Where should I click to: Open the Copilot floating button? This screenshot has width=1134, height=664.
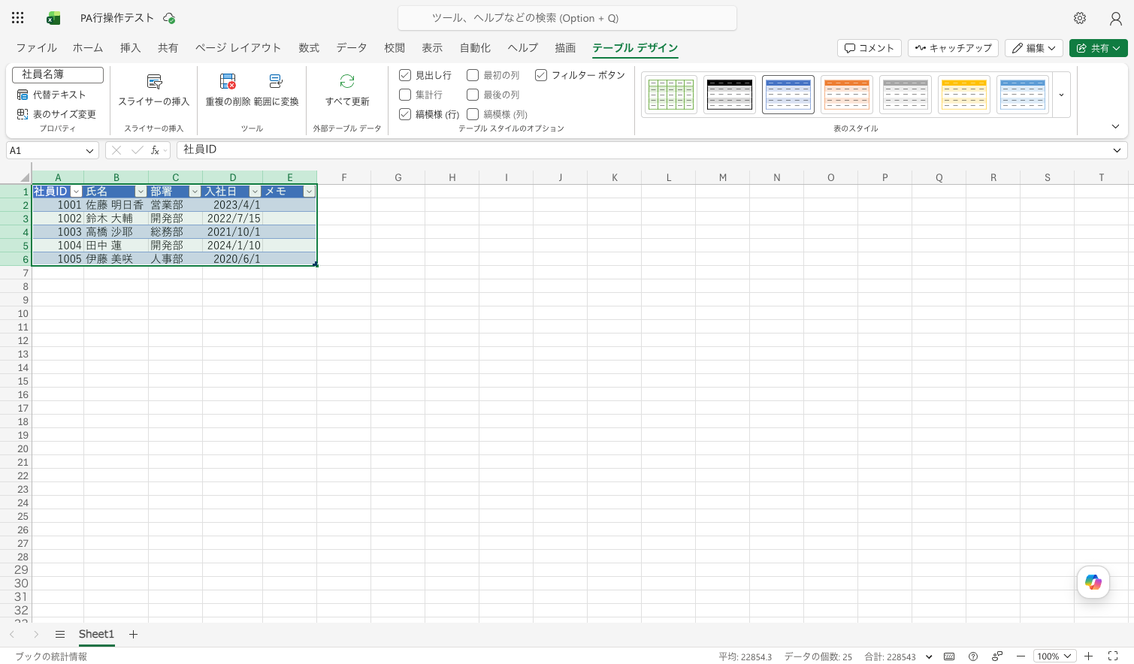click(x=1093, y=582)
